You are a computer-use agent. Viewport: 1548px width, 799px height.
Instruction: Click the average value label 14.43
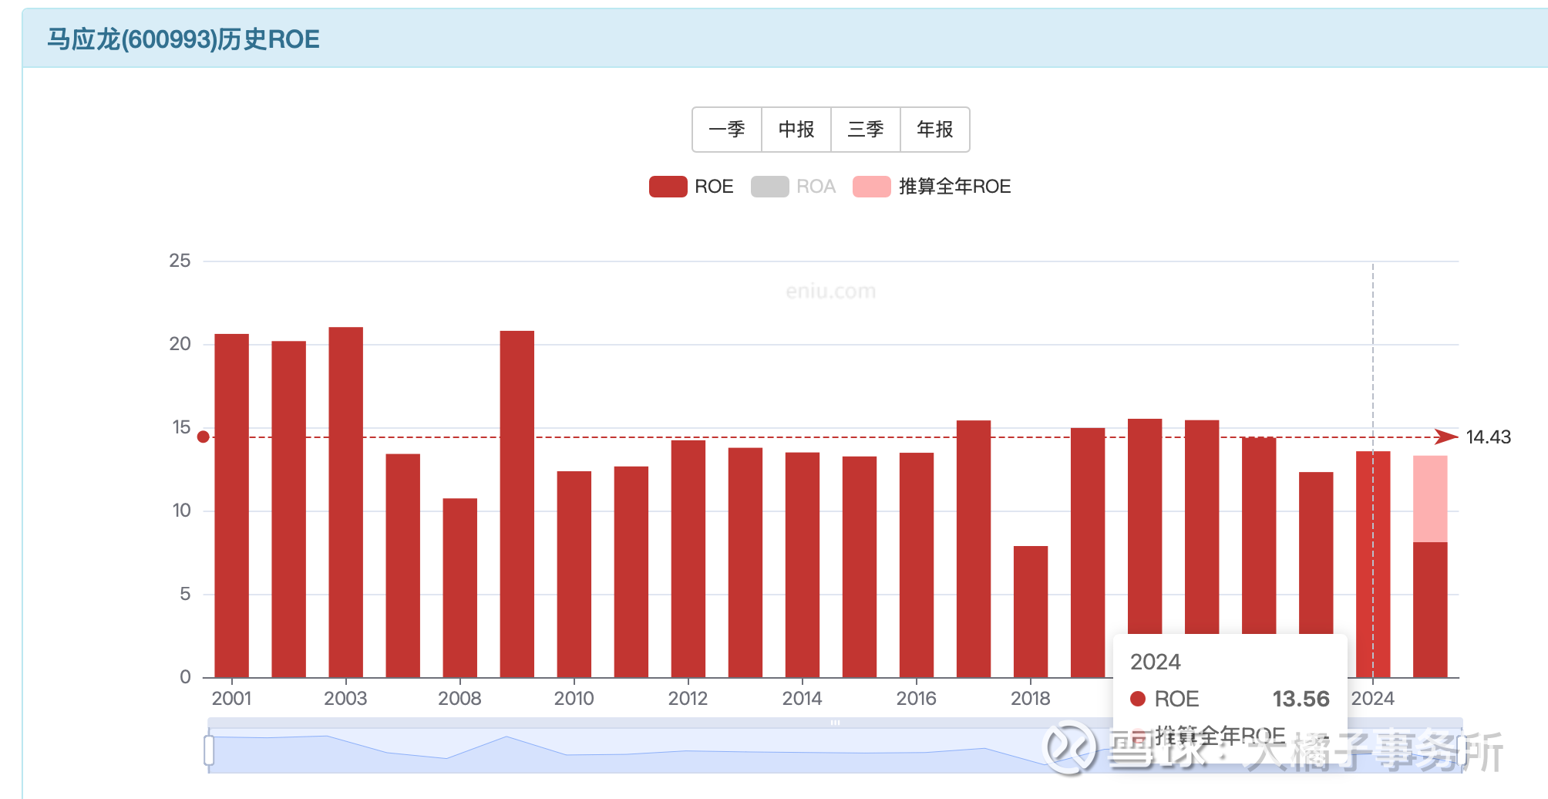1488,437
